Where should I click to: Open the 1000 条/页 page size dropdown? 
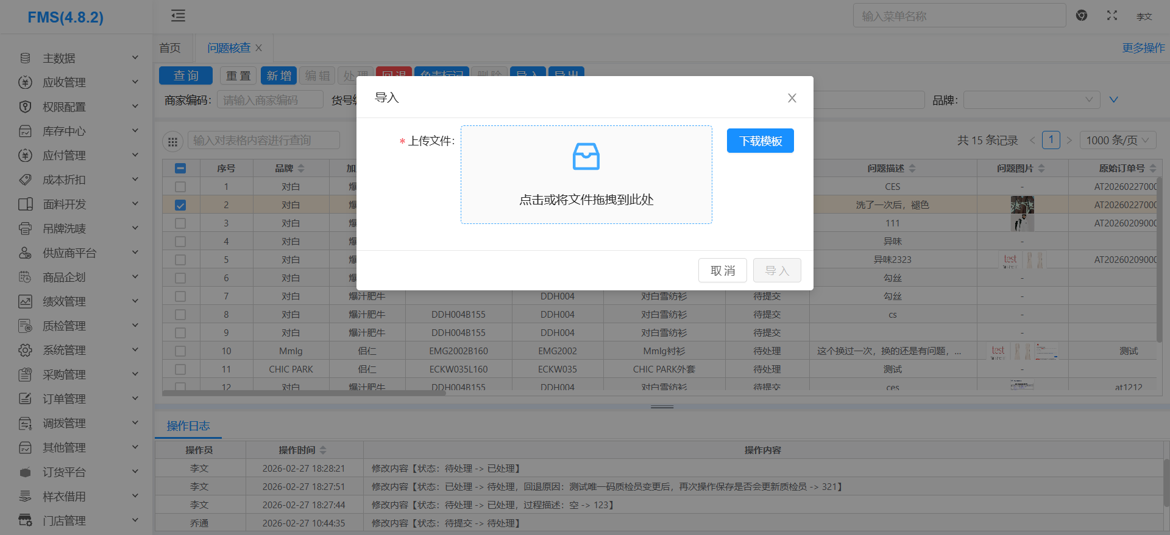click(x=1117, y=141)
